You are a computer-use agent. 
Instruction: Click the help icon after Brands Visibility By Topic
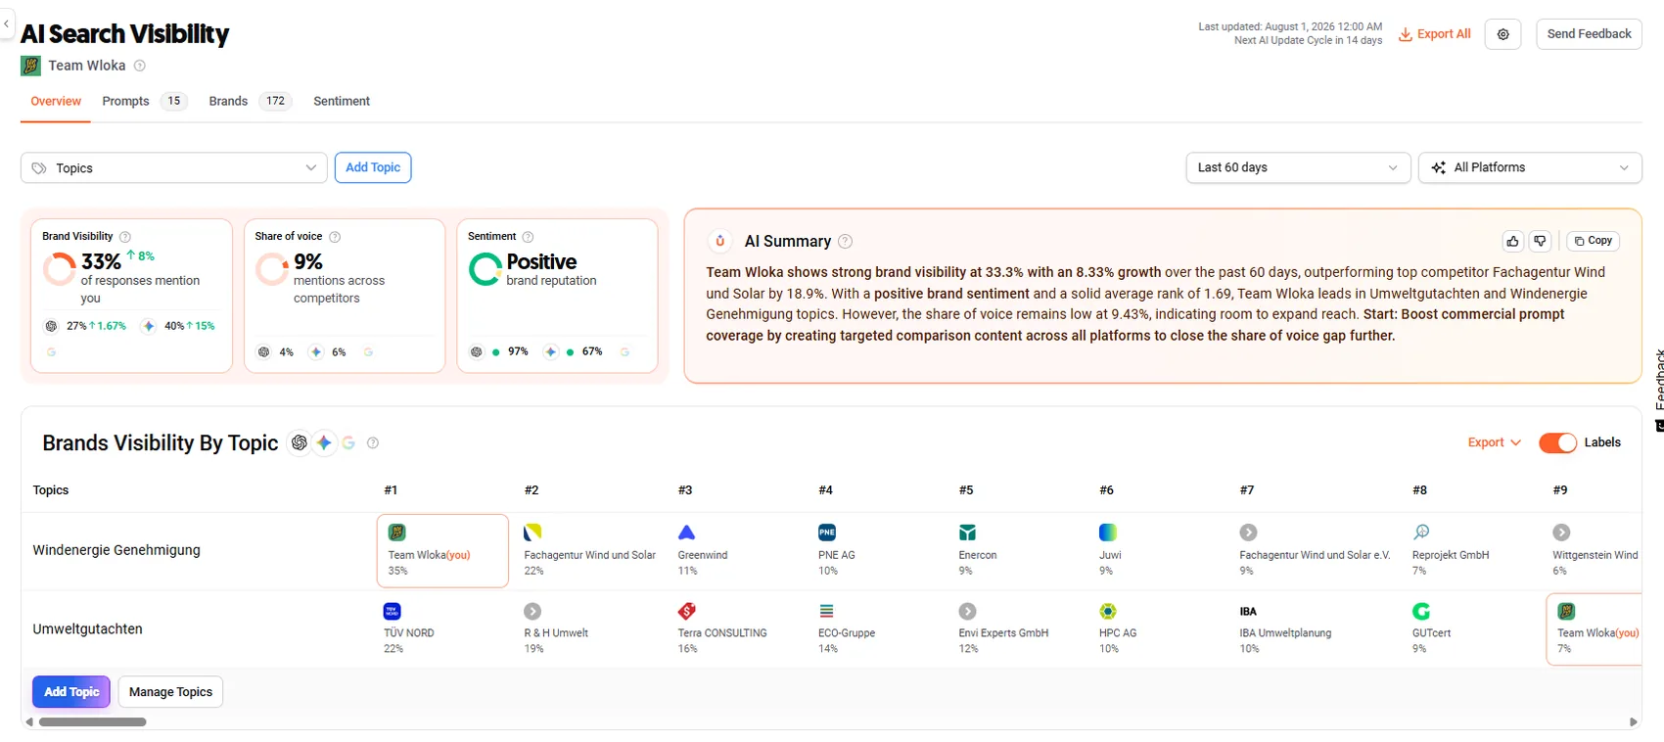(373, 443)
